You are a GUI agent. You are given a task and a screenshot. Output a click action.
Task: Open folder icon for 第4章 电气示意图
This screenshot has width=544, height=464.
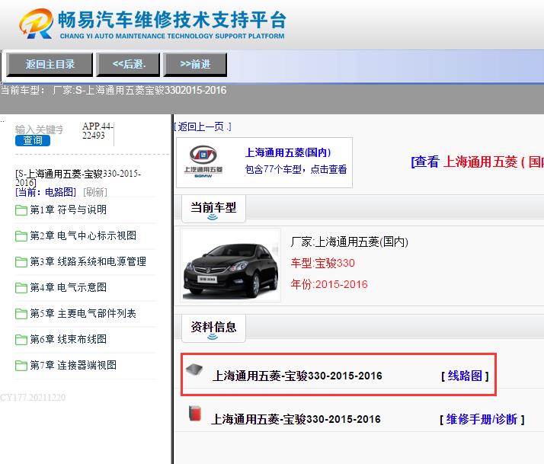tap(21, 288)
